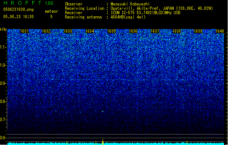Viewport: 228px width, 145px height.
Task: Click the Ogata-vill. Akita-Pref. JAPAN location text
Action: [x=162, y=8]
